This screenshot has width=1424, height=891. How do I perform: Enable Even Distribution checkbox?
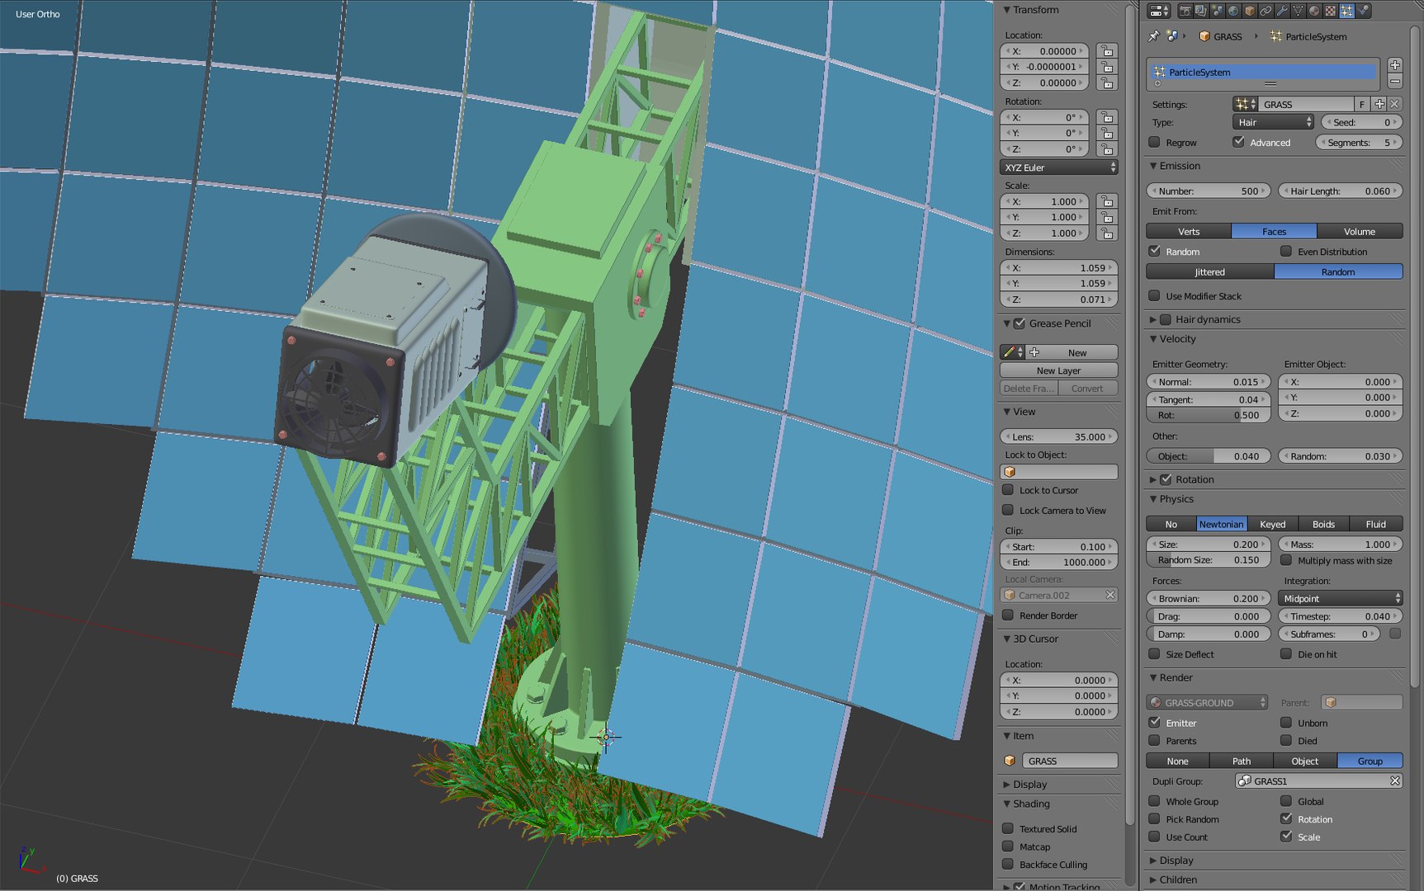pos(1285,252)
